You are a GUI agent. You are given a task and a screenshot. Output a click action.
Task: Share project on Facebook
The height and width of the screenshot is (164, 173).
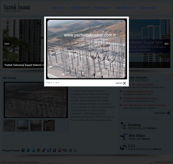(23, 150)
